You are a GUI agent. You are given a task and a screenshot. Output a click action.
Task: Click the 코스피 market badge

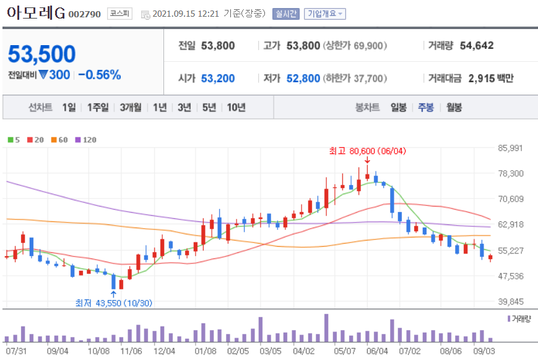[119, 14]
